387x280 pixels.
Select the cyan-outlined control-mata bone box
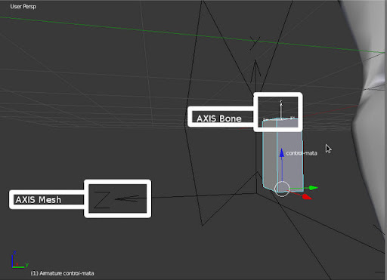[x=283, y=155]
